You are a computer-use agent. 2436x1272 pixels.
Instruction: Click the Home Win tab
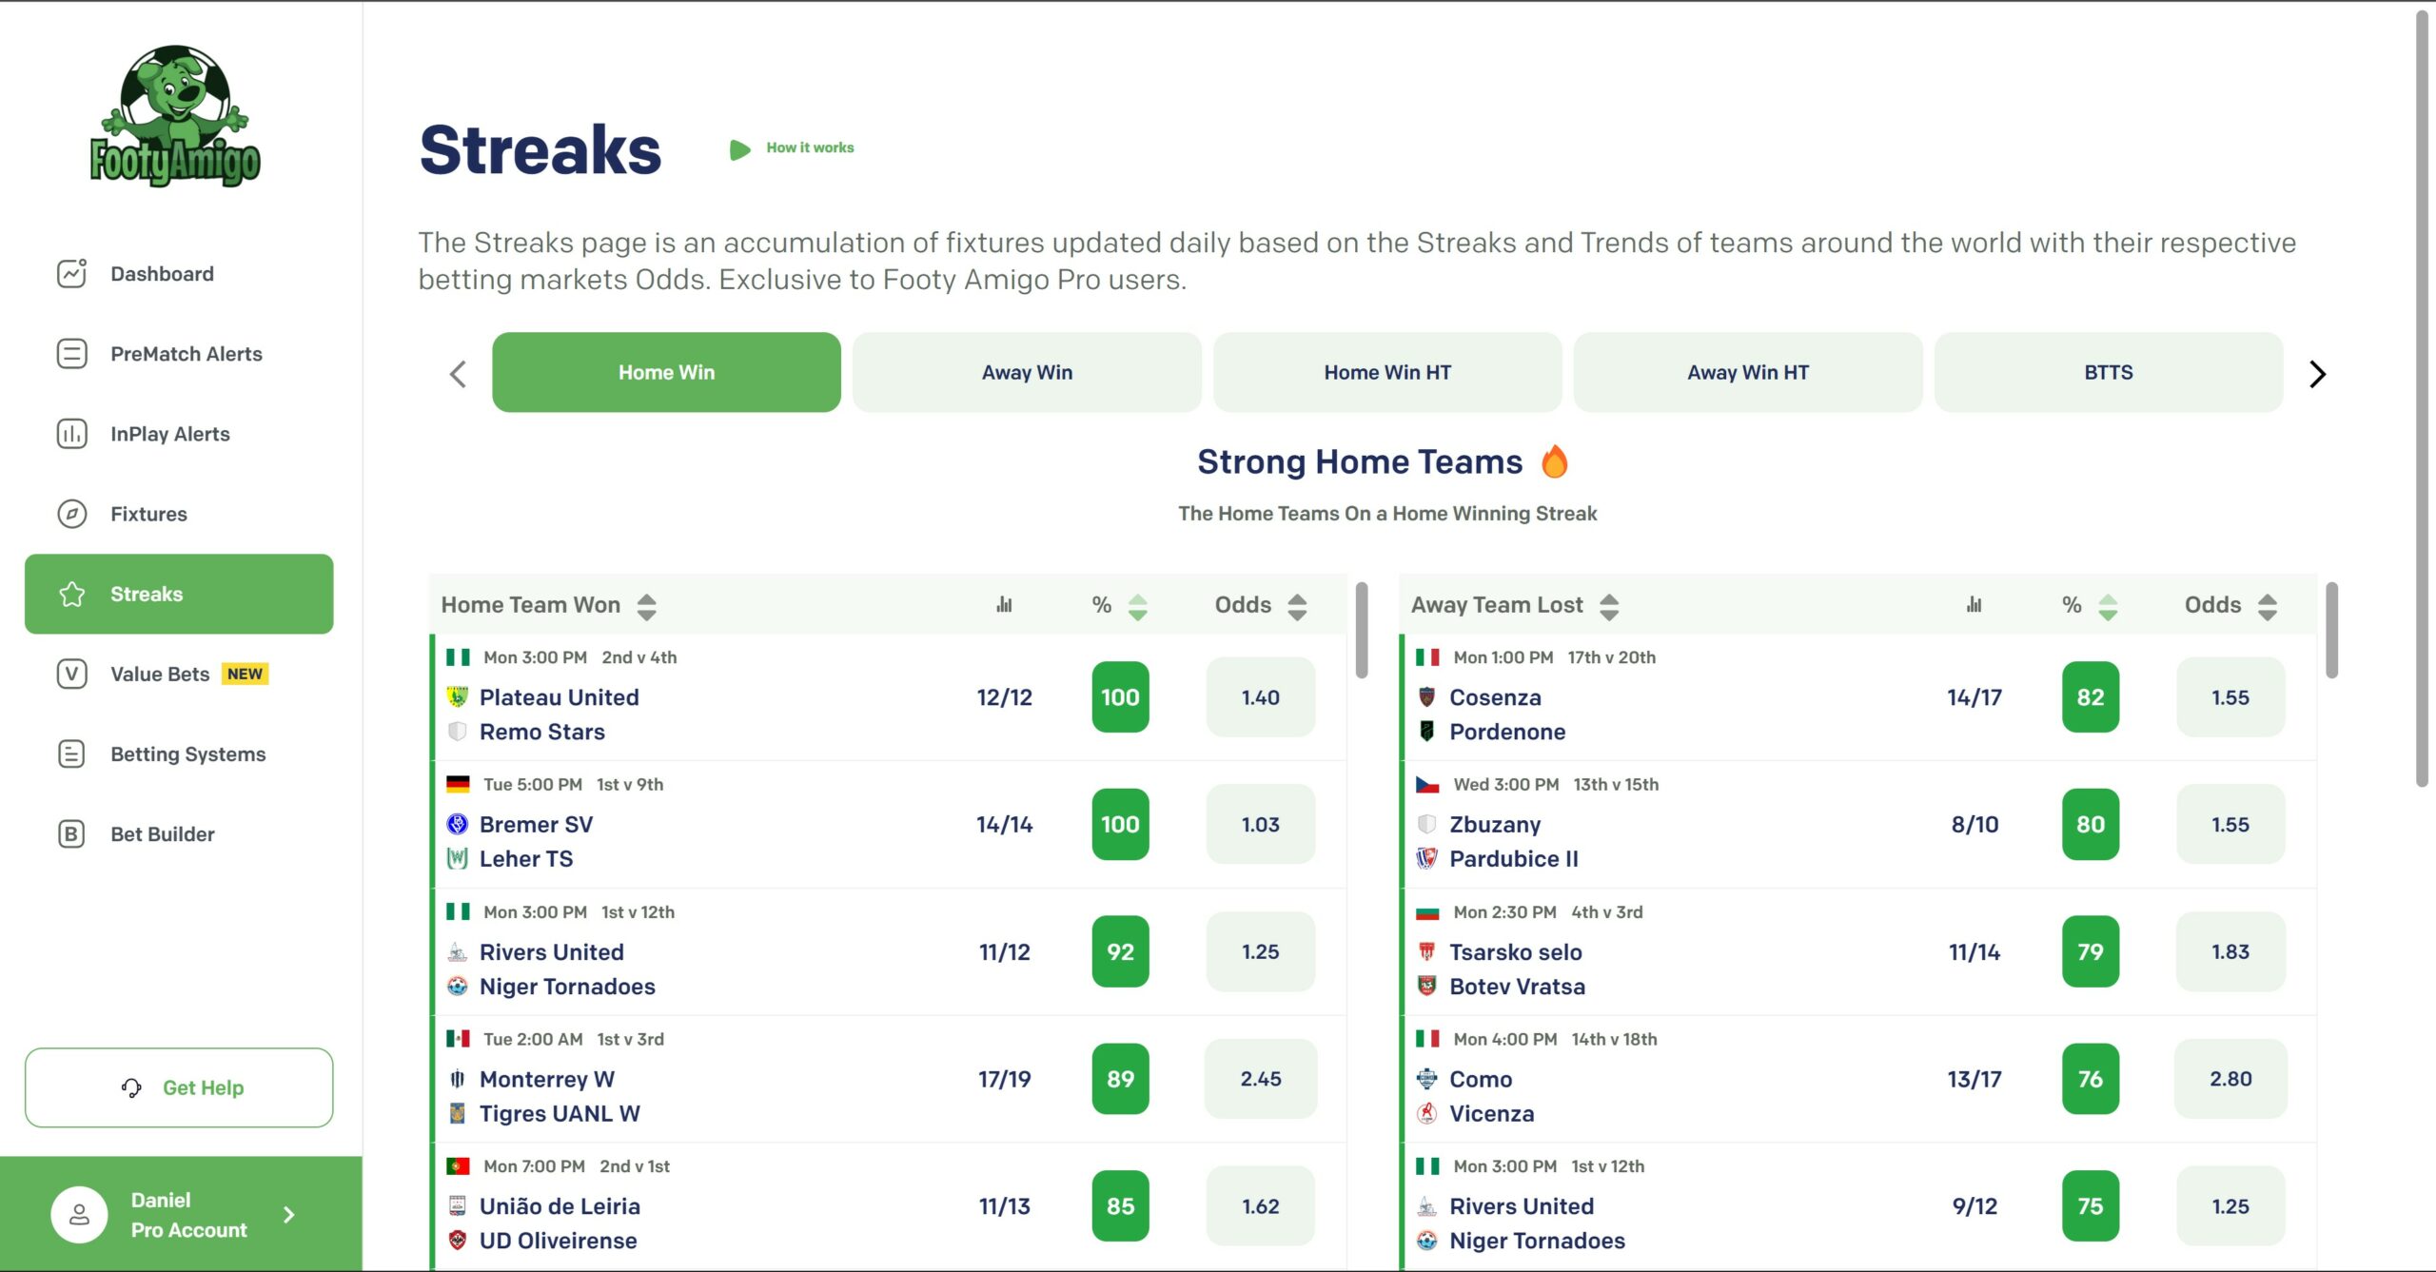pyautogui.click(x=667, y=372)
